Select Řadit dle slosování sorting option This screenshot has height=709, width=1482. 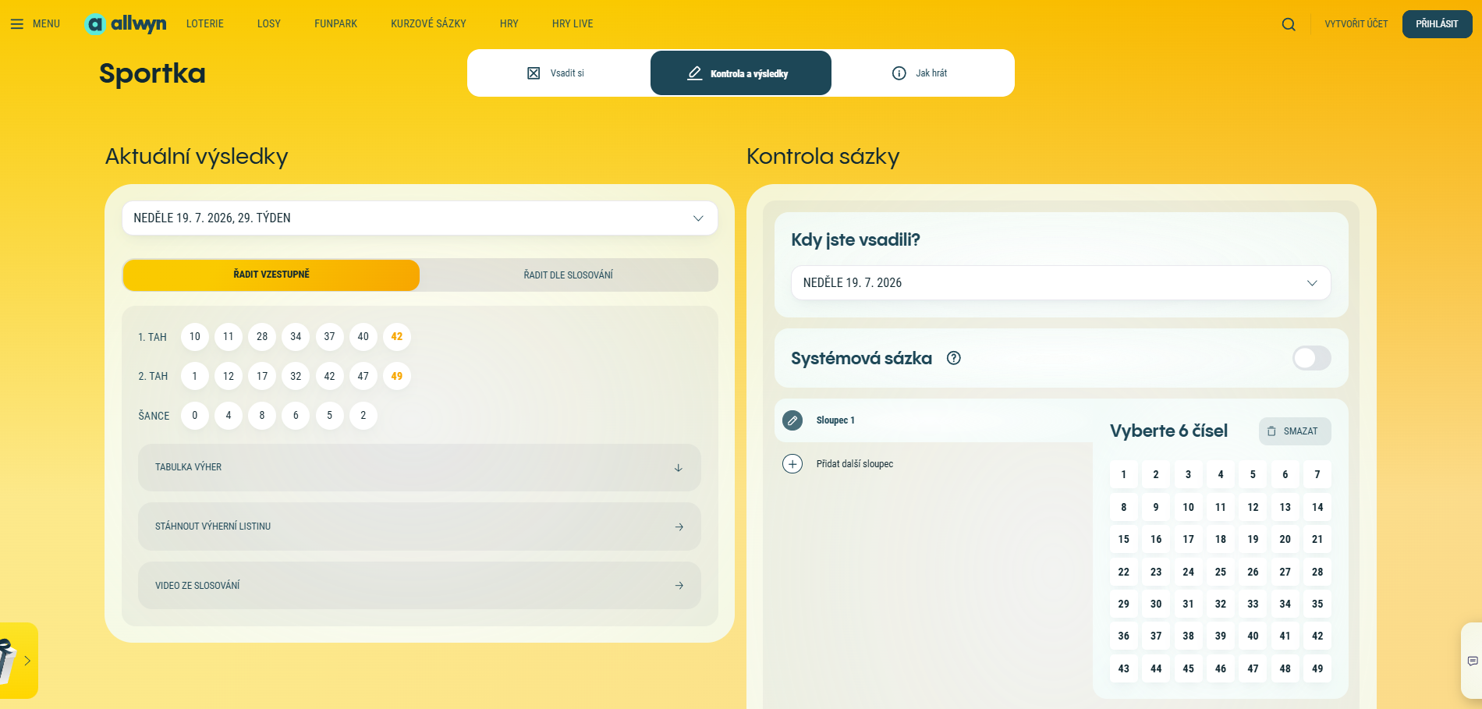pos(569,275)
